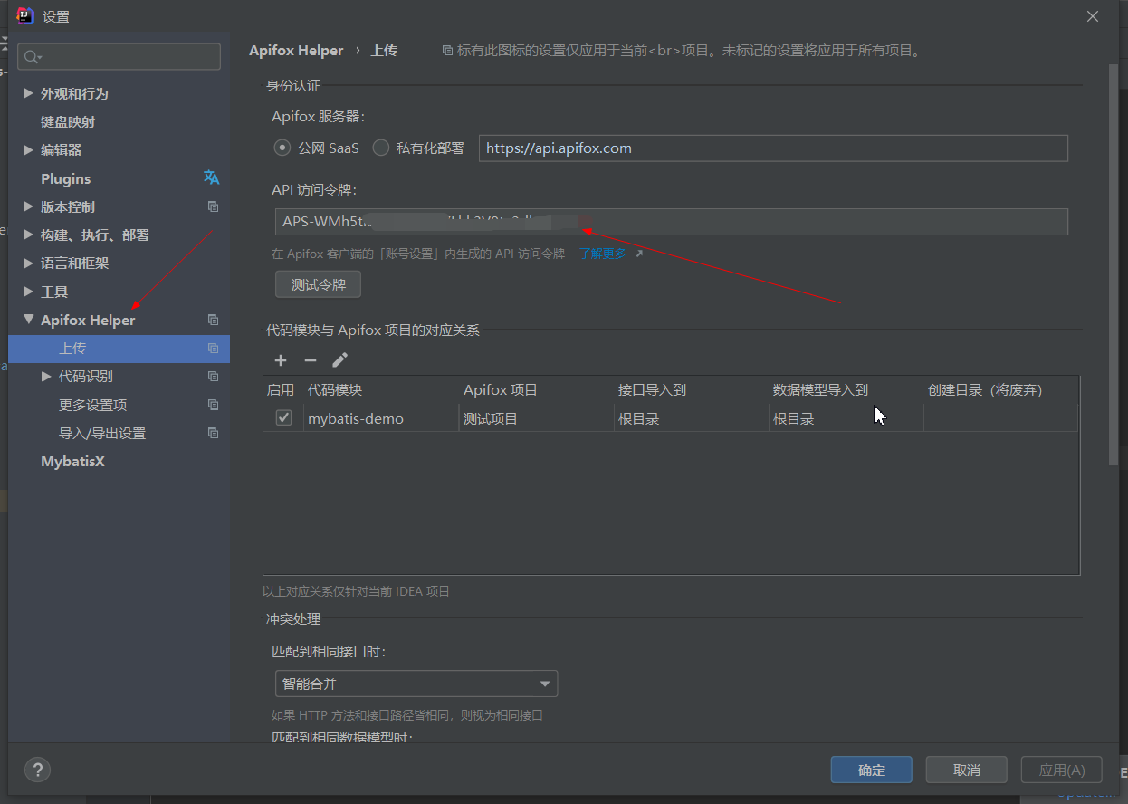Expand the 外观和行为 section
Screen dimensions: 1128x804
tap(28, 93)
